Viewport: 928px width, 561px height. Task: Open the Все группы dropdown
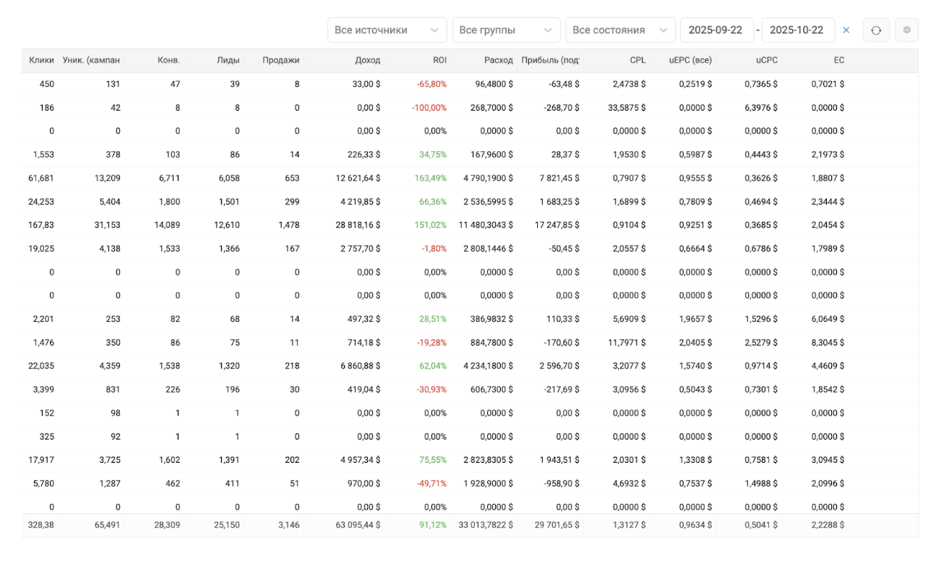click(x=506, y=30)
